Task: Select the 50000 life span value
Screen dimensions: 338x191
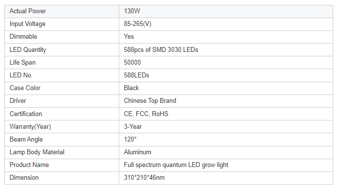Action: (x=132, y=63)
